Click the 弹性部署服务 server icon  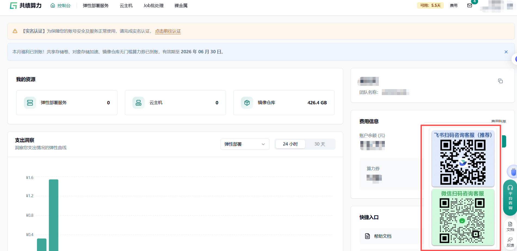tap(30, 103)
